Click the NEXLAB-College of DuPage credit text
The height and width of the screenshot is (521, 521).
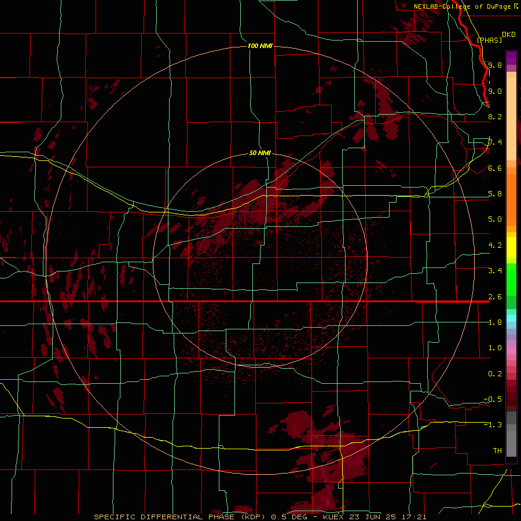(x=462, y=6)
